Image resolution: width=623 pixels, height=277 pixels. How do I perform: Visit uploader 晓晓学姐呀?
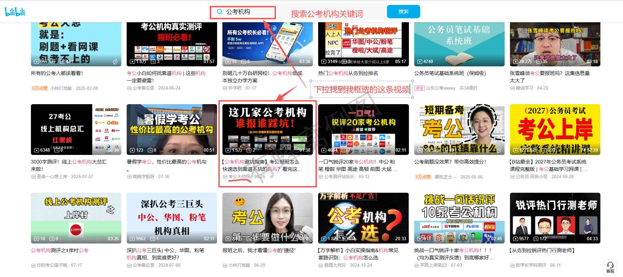coord(144,177)
